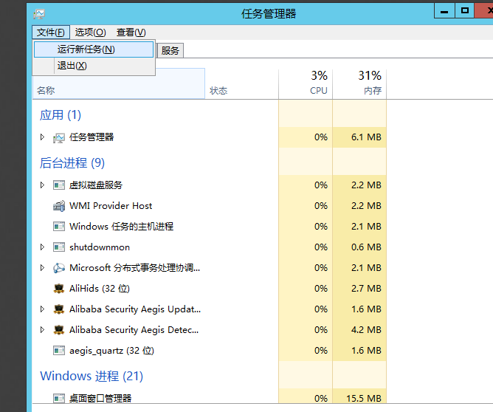The image size is (493, 412).
Task: Click the aegis_quartz process icon
Action: pos(59,351)
